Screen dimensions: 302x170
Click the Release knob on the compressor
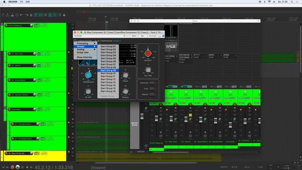[126, 91]
